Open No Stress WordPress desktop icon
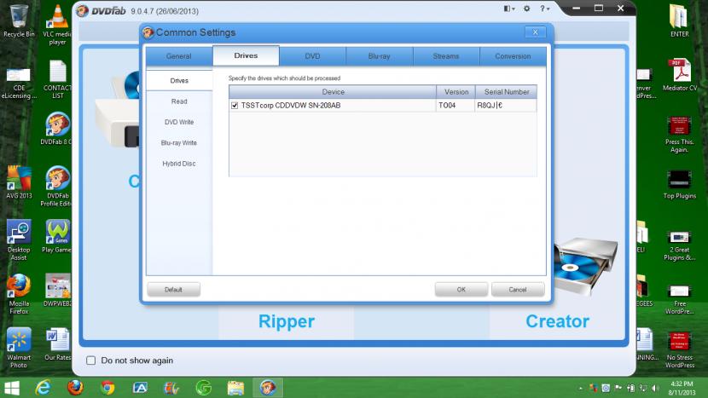The height and width of the screenshot is (398, 708). coord(679,350)
